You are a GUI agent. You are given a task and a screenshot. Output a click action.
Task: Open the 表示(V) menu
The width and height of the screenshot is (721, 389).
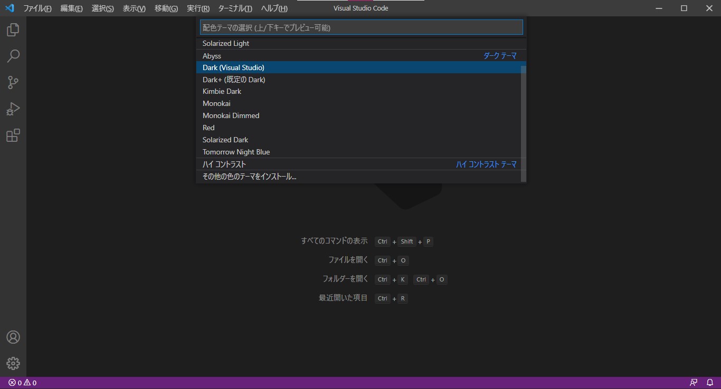point(134,8)
